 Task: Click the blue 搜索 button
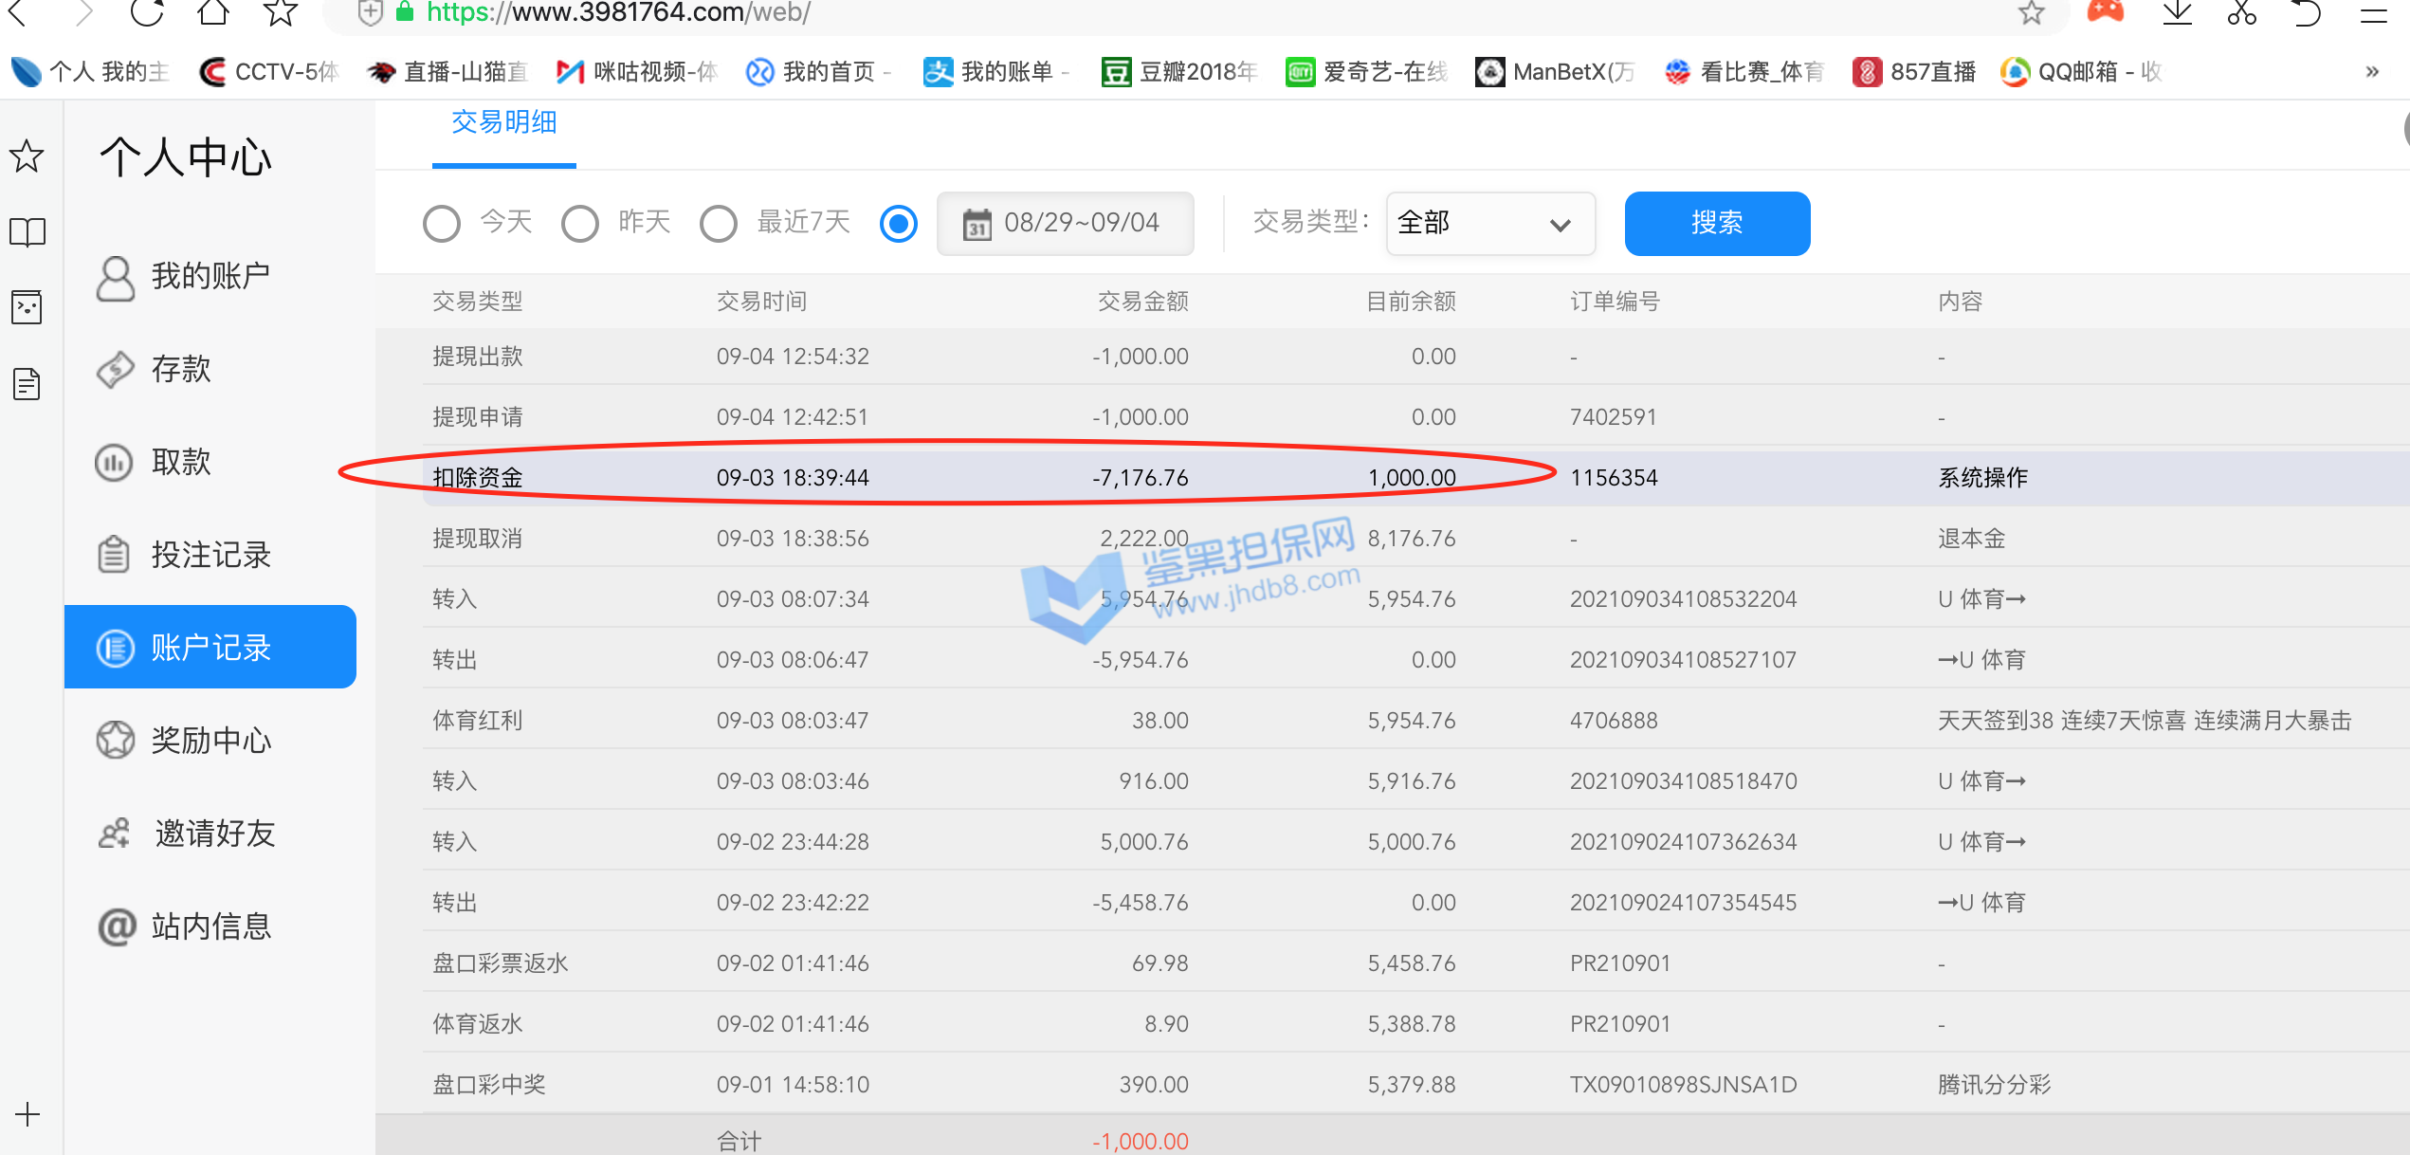tap(1716, 224)
